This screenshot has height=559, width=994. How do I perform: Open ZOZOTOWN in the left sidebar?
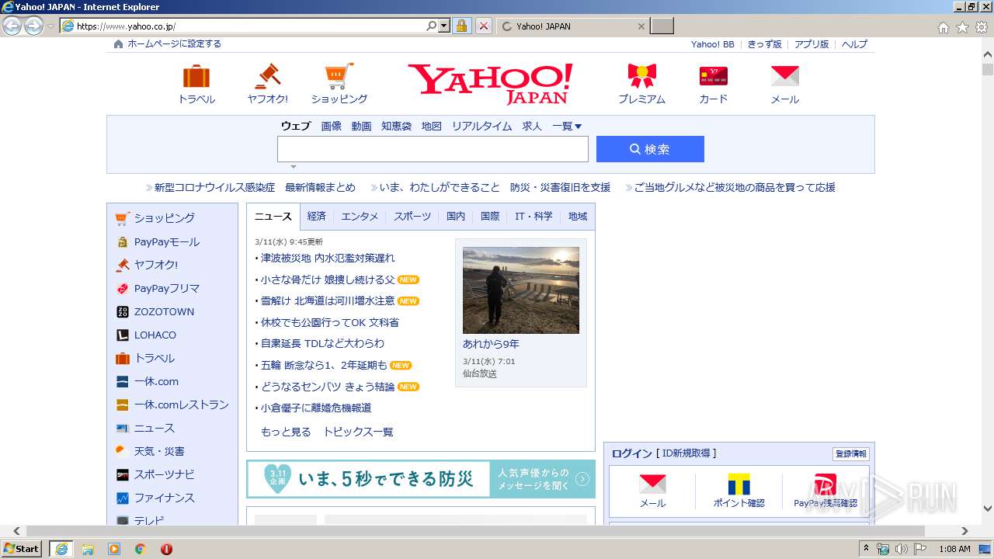pyautogui.click(x=164, y=311)
